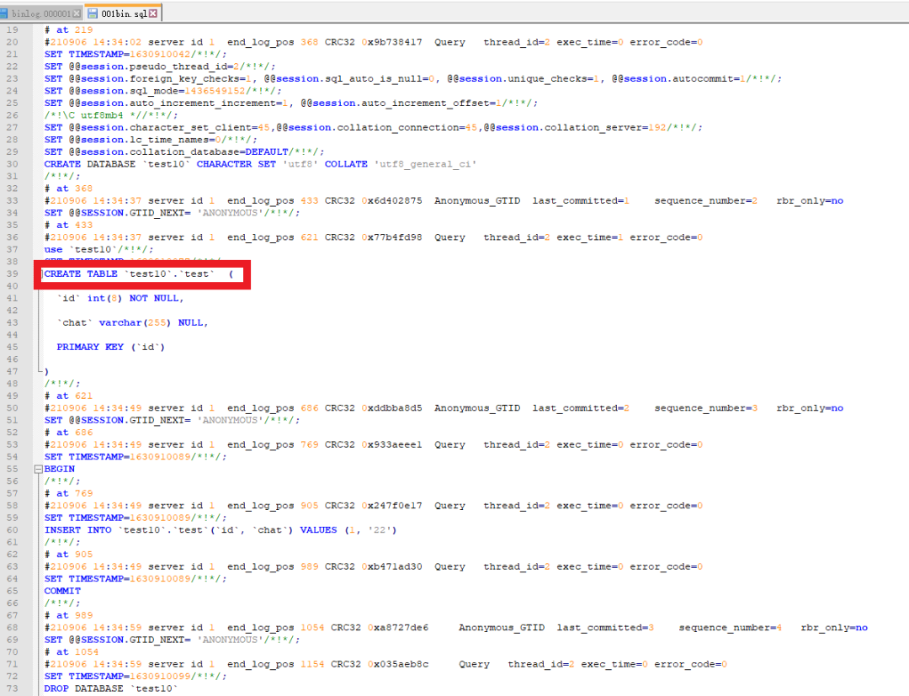Click the DROP DATABASE `test10` line

111,688
